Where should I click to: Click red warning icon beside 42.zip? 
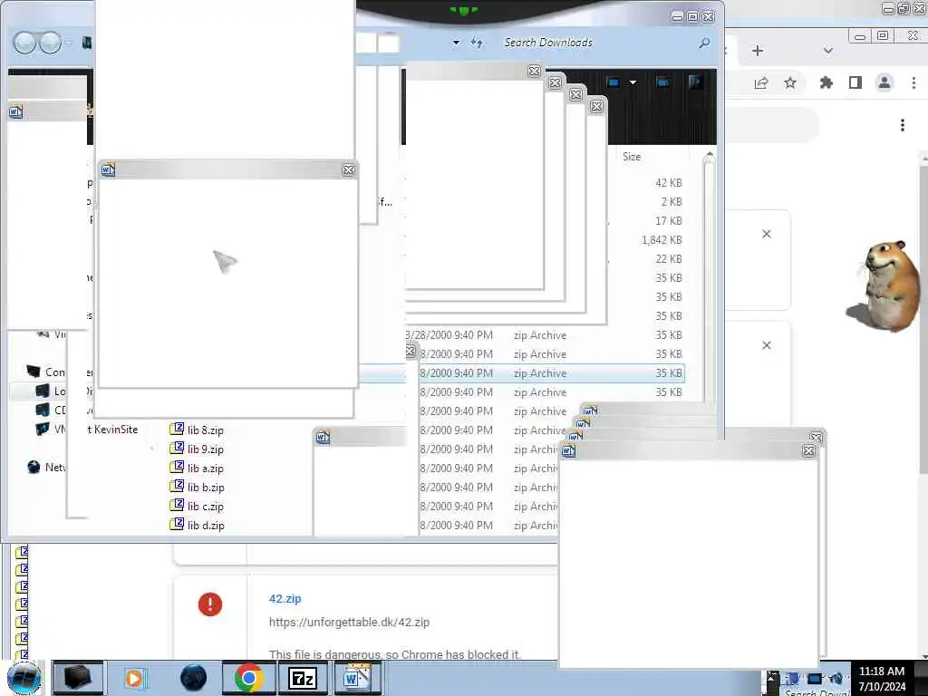210,604
